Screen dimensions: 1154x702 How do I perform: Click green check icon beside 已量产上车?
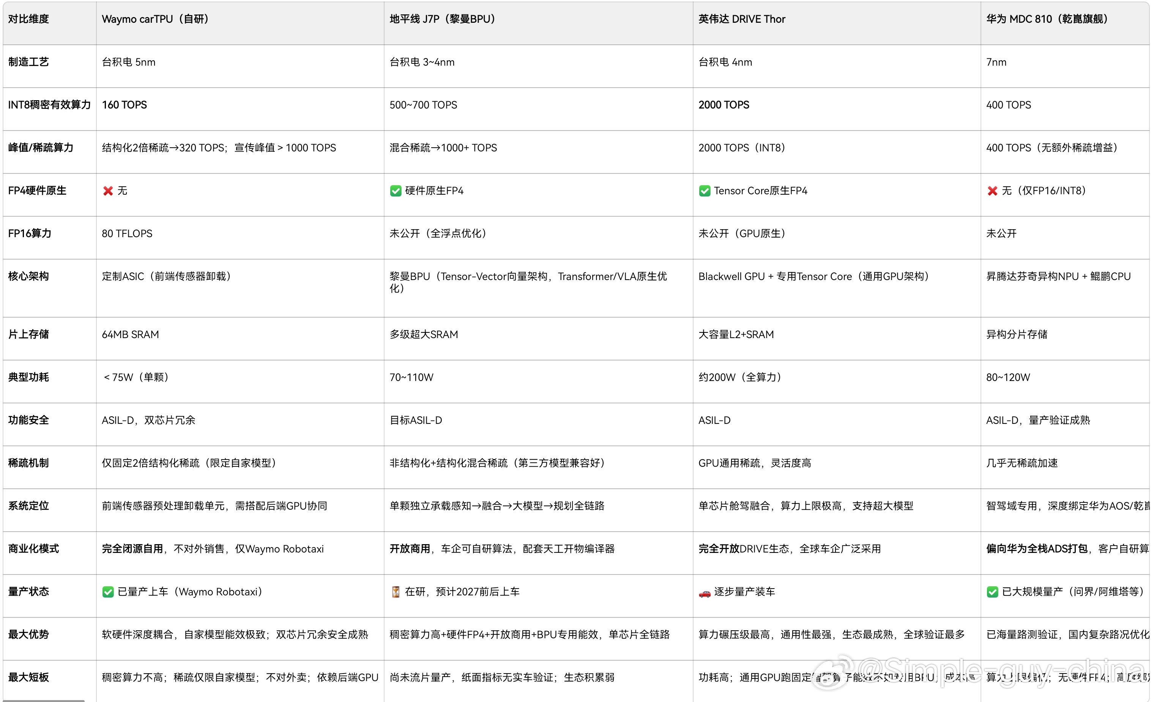click(x=108, y=592)
